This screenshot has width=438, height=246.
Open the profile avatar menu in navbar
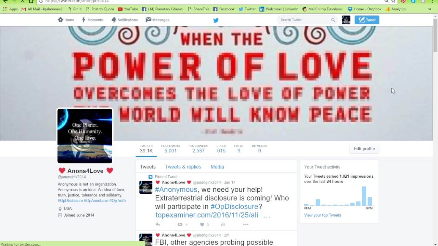[x=346, y=20]
